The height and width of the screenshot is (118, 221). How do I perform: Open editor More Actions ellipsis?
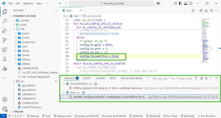216,10
